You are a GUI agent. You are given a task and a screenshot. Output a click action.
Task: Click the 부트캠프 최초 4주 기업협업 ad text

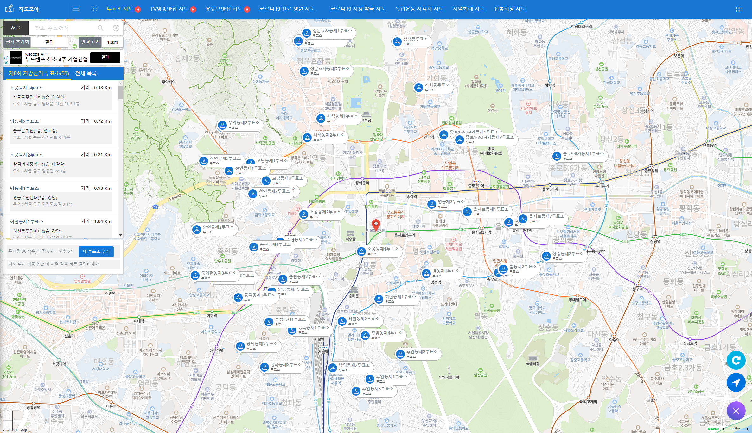tap(56, 59)
